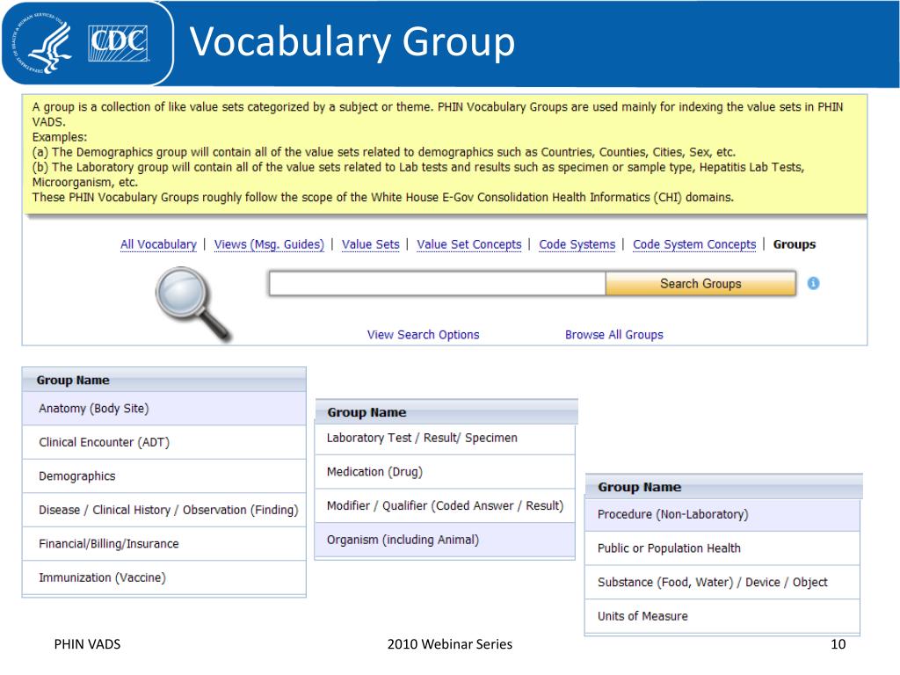
Task: Open Procedure (Non-Laboratory) group
Action: 722,515
